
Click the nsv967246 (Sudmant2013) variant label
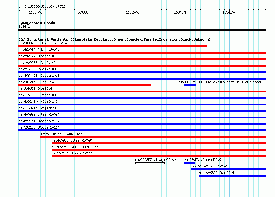pos(61,134)
